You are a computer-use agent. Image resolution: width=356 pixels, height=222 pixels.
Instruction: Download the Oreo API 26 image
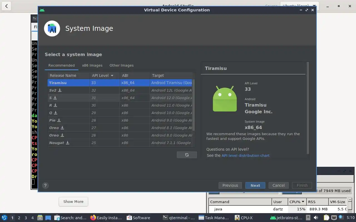[x=62, y=135]
